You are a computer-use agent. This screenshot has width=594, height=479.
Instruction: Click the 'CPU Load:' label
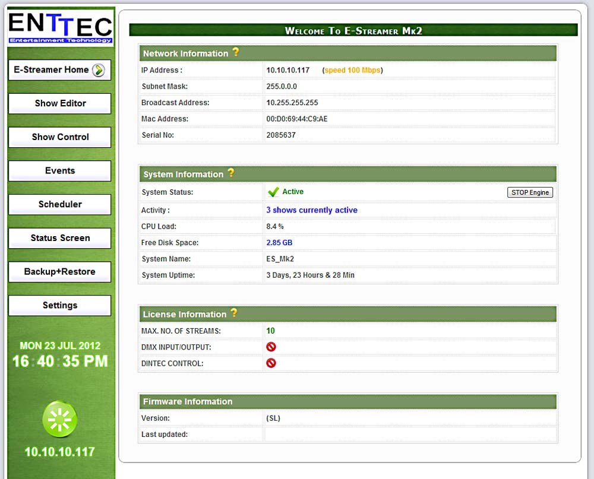(x=159, y=226)
